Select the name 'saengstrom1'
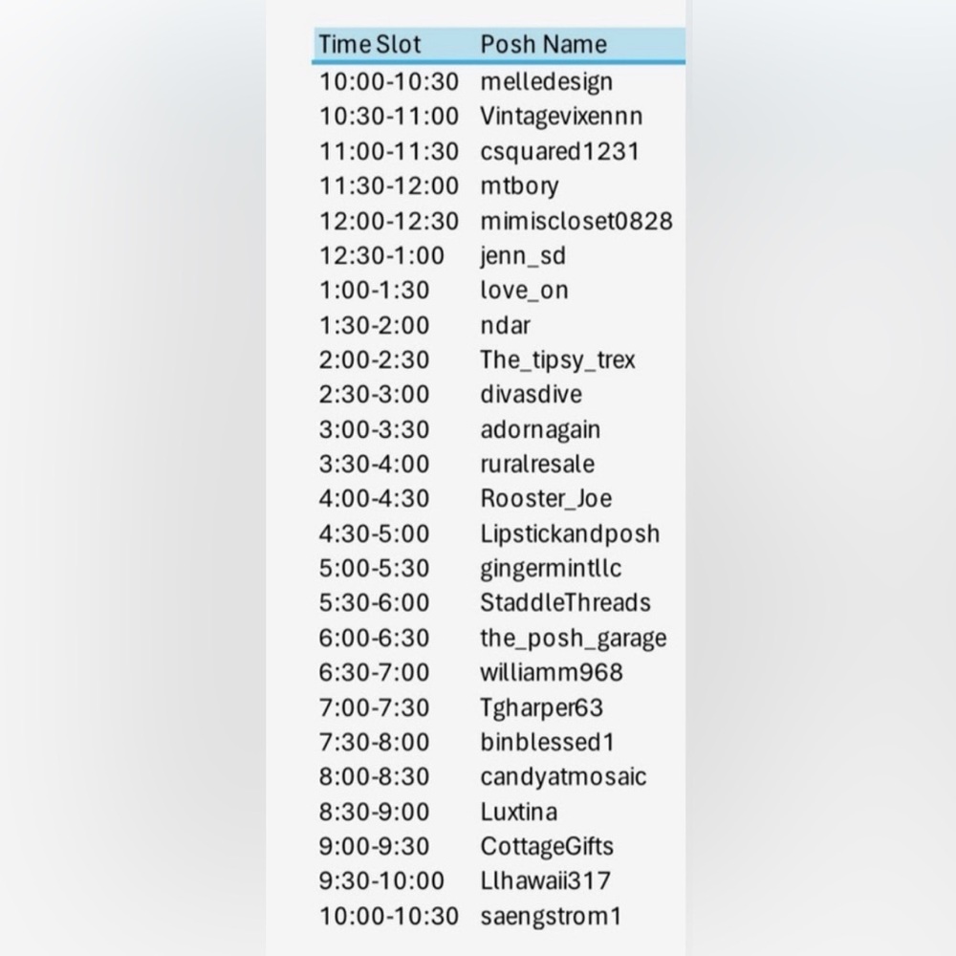Image resolution: width=956 pixels, height=956 pixels. coord(551,917)
